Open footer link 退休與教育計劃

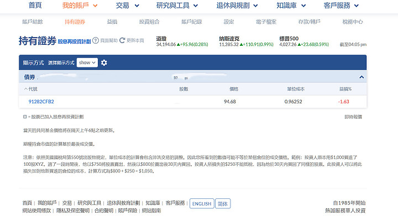click(123, 203)
